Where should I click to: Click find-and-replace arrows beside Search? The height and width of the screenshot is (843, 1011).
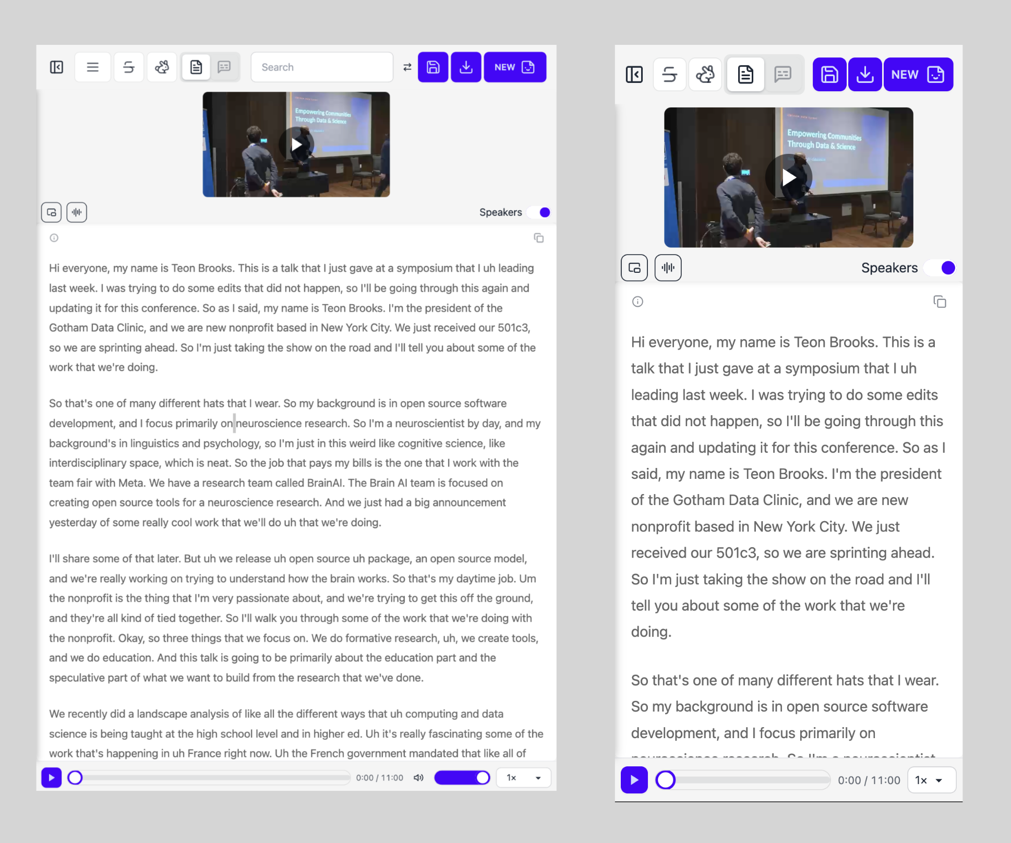(407, 67)
